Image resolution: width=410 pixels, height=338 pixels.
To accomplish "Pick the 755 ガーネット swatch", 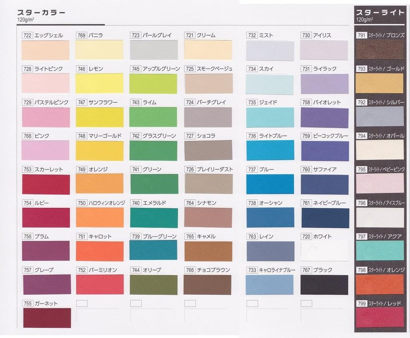I will (x=47, y=318).
